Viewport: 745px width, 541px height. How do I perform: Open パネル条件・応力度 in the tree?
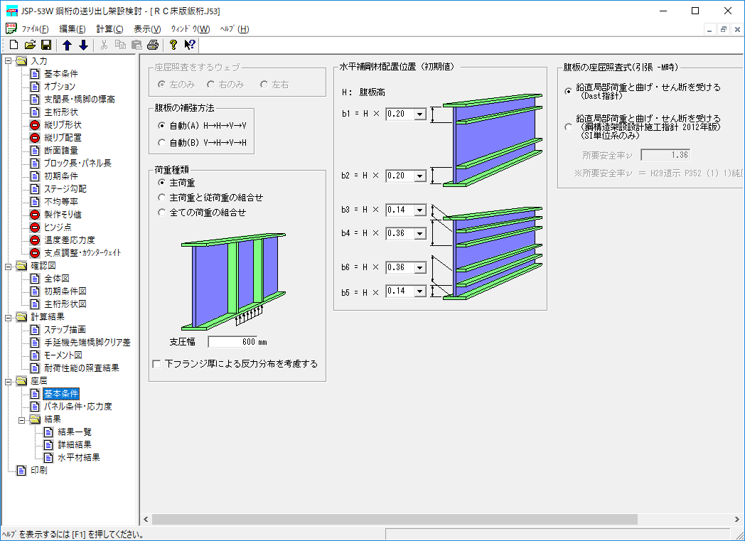point(77,407)
